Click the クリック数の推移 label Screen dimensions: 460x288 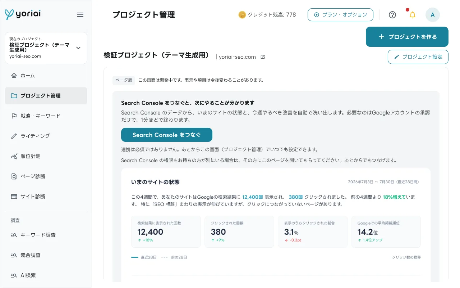point(406,257)
